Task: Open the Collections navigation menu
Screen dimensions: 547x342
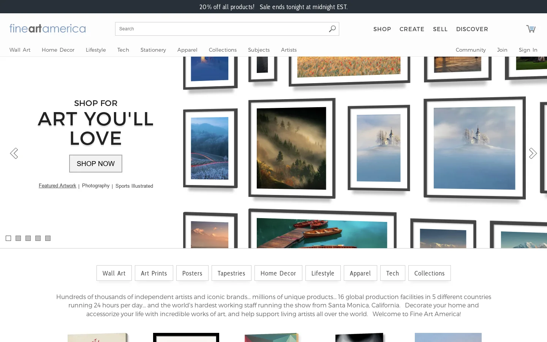Action: (x=223, y=50)
